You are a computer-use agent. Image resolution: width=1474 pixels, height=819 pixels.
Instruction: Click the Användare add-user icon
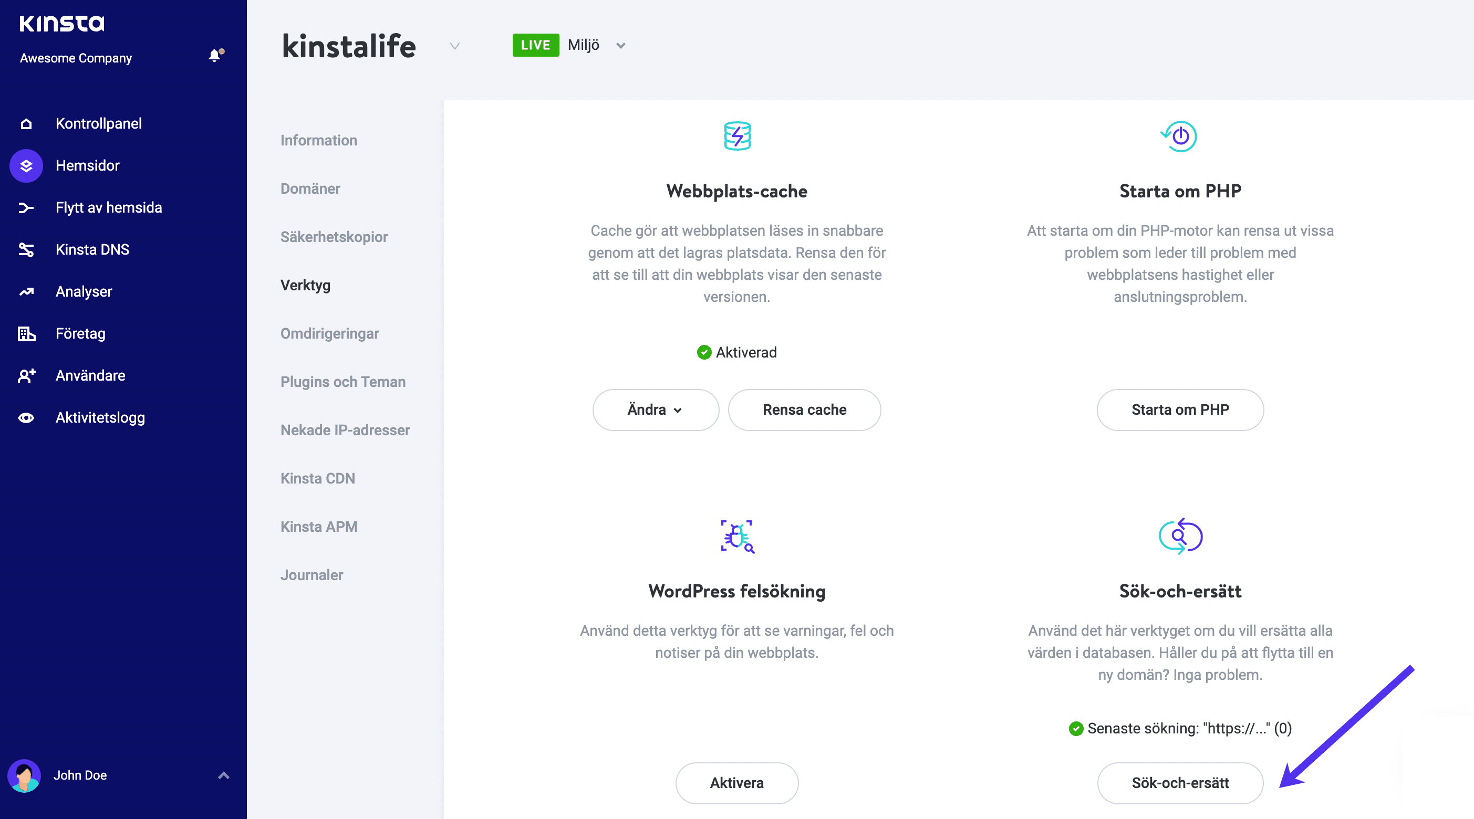click(x=26, y=376)
